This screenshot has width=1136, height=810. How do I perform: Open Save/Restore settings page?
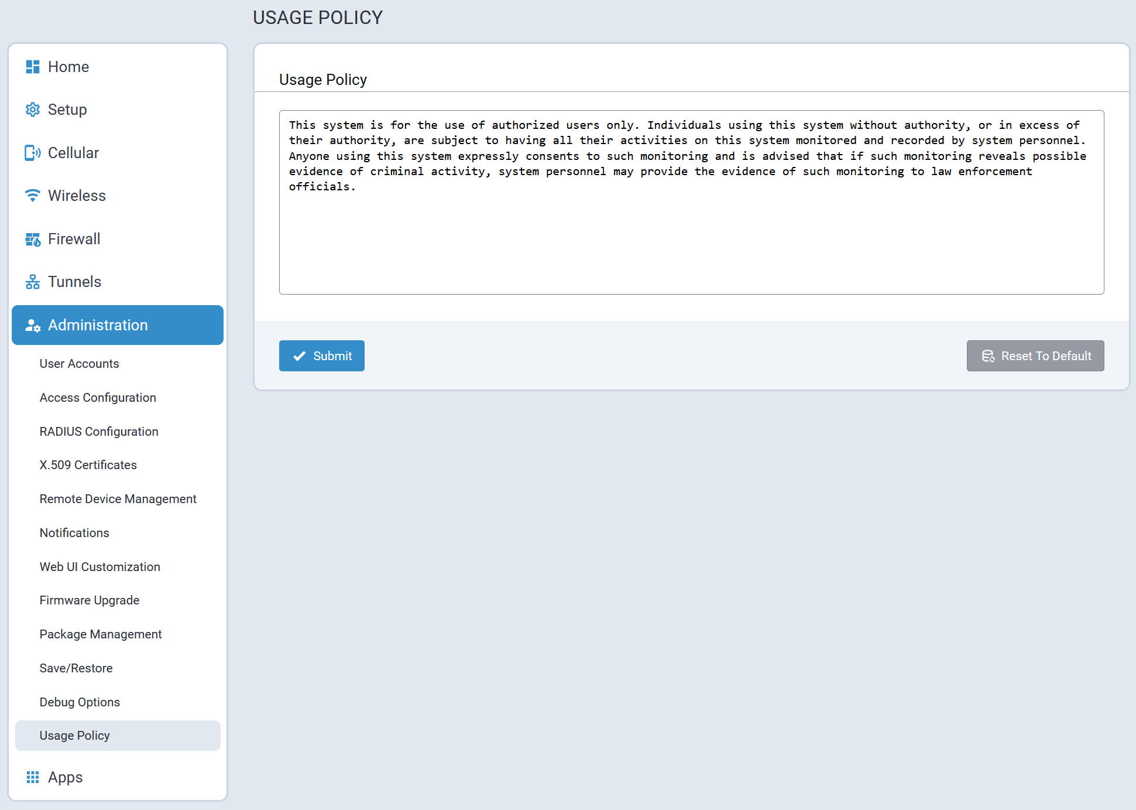pos(76,668)
